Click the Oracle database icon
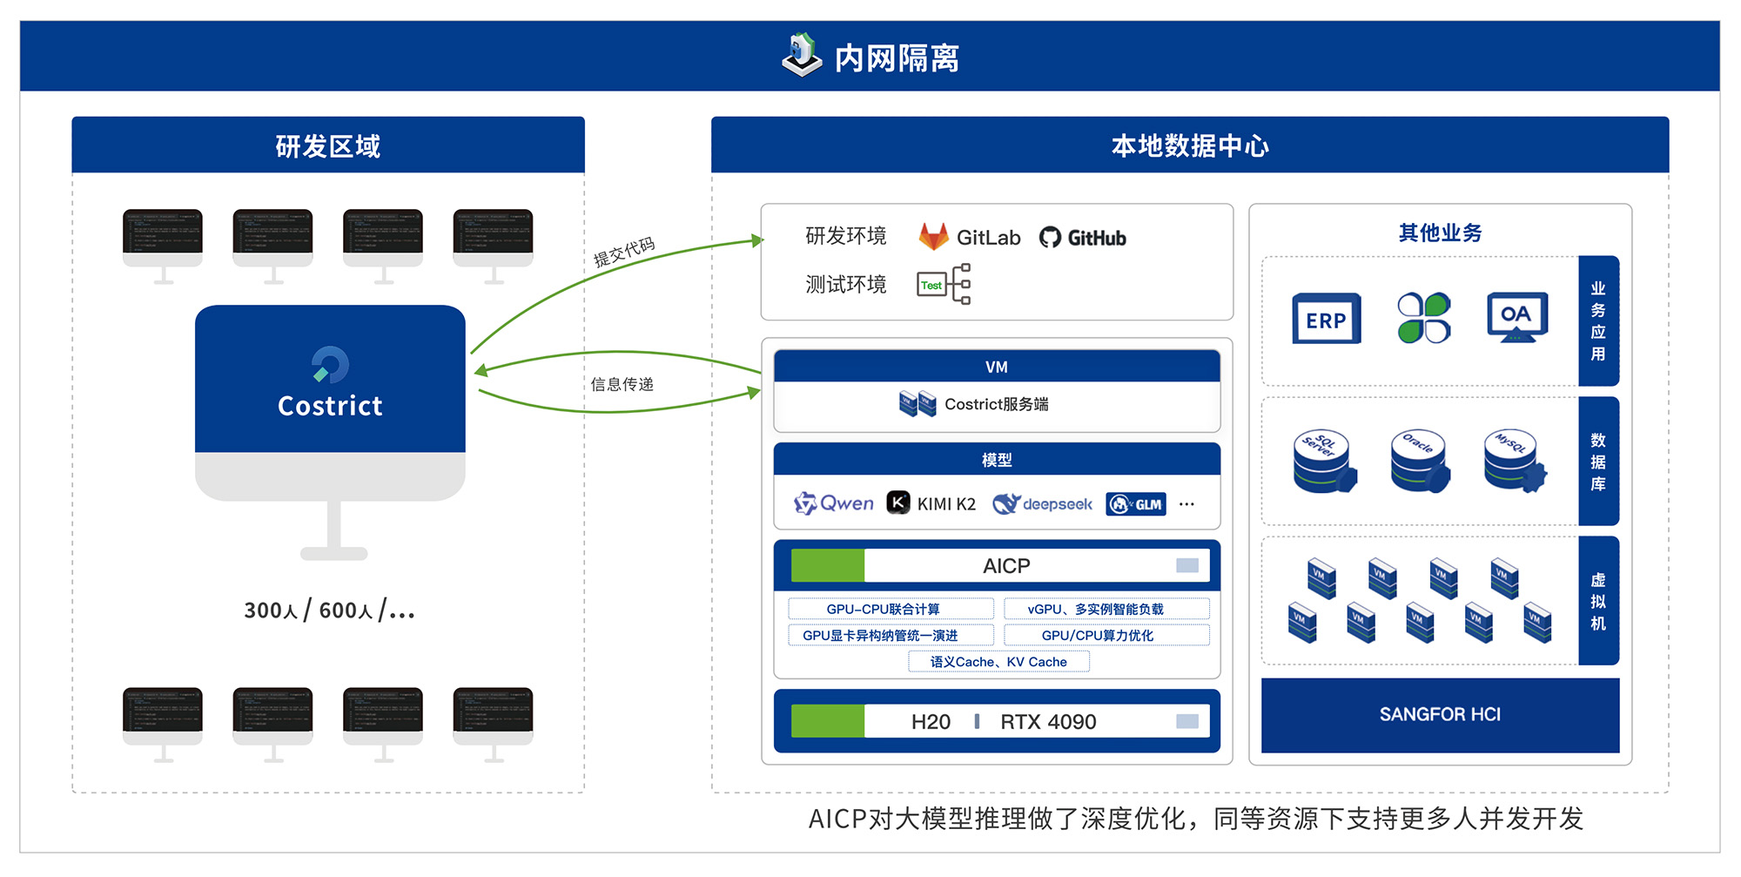This screenshot has height=877, width=1741. pos(1420,461)
